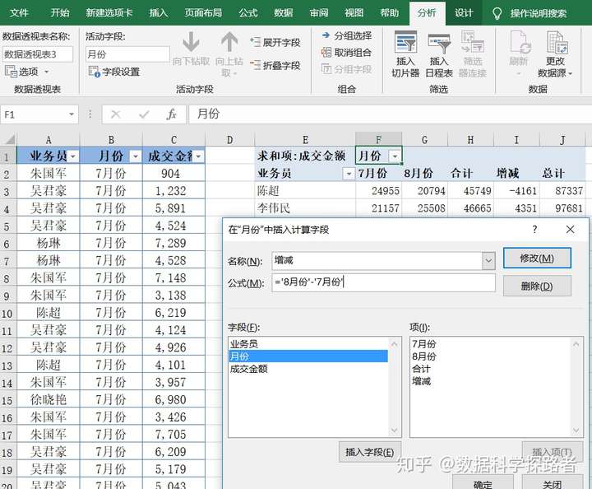This screenshot has width=592, height=489.
Task: Click the fx insert function icon
Action: point(171,114)
